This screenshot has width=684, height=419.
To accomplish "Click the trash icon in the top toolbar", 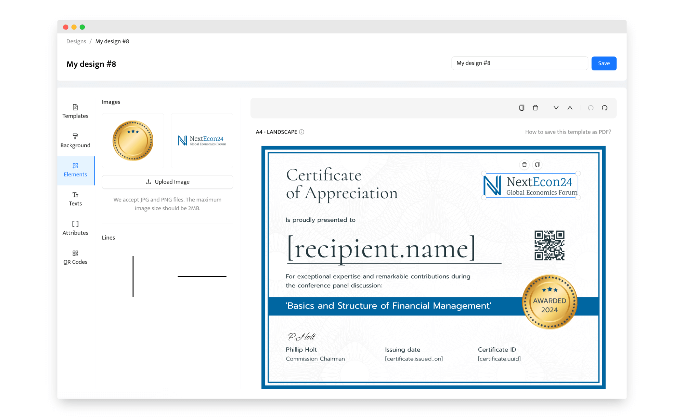I will click(x=535, y=108).
